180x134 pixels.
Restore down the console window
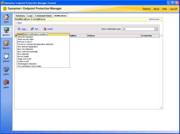173,3
